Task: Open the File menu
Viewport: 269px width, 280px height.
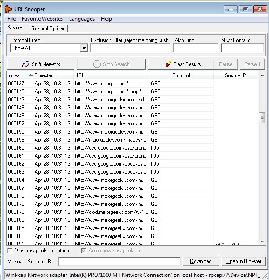Action: (x=12, y=19)
